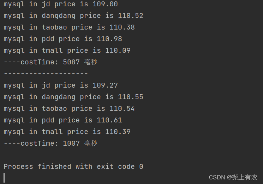
Task: Click the 'taobao price is 110.38' output line
Action: click(69, 27)
